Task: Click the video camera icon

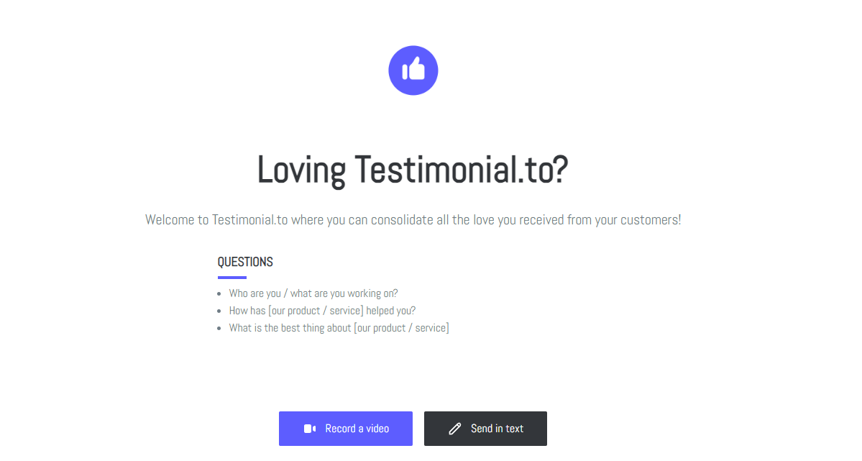Action: coord(310,429)
